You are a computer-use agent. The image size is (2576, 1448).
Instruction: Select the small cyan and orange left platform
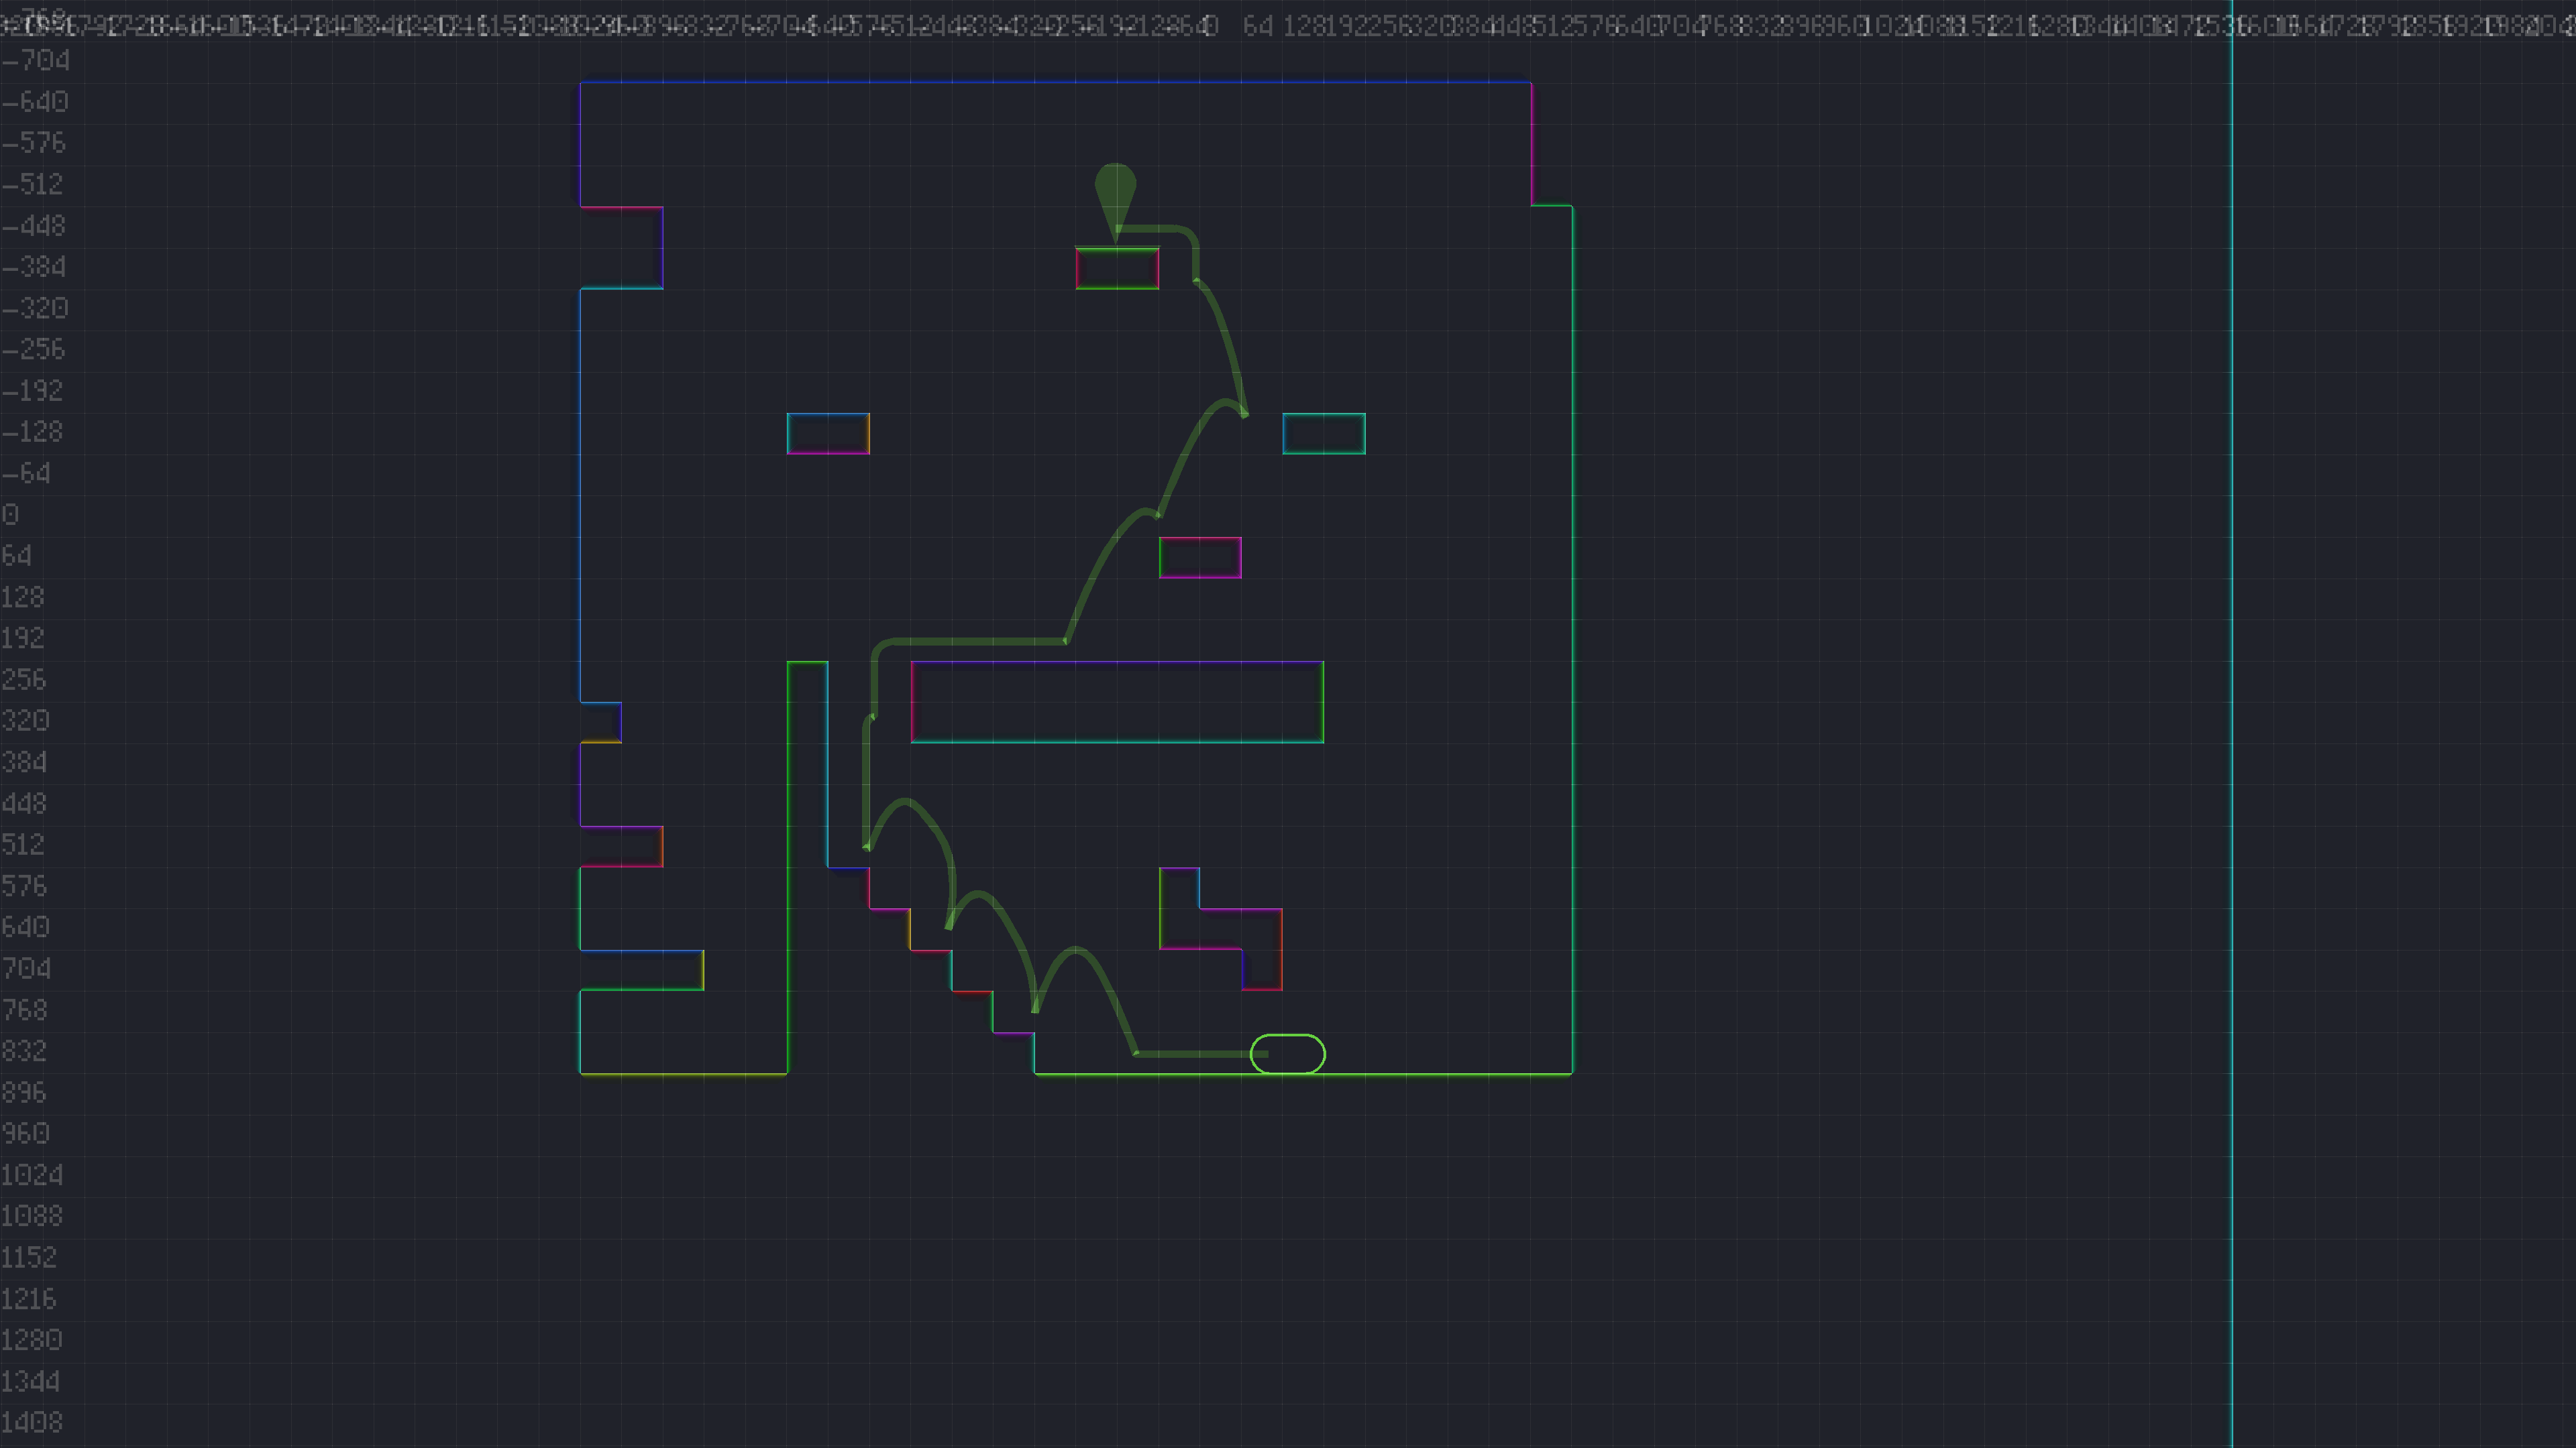[x=828, y=434]
